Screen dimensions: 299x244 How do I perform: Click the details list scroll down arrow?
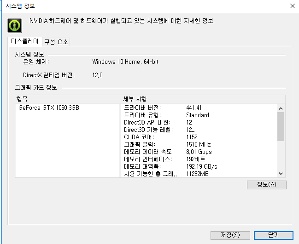coord(281,174)
